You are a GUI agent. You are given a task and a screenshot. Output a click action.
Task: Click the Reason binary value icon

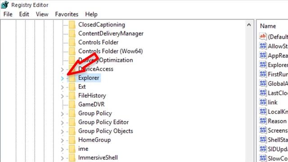pos(263,121)
